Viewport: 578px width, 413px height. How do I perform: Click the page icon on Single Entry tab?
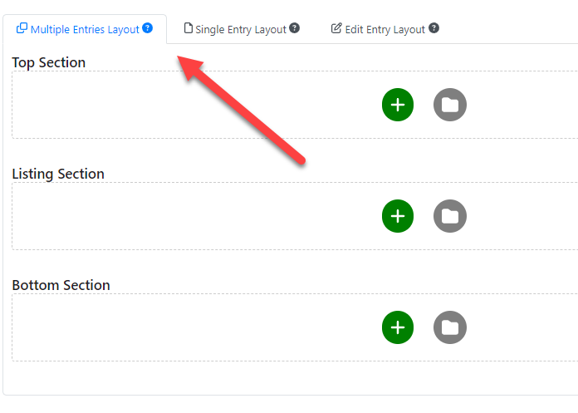[x=189, y=28]
